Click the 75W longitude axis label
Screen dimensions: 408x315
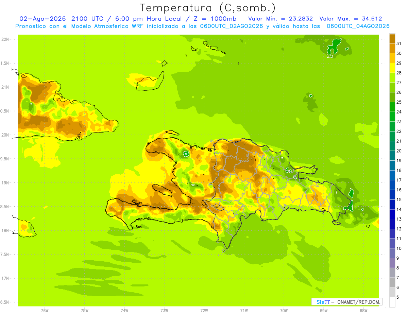click(x=85, y=311)
